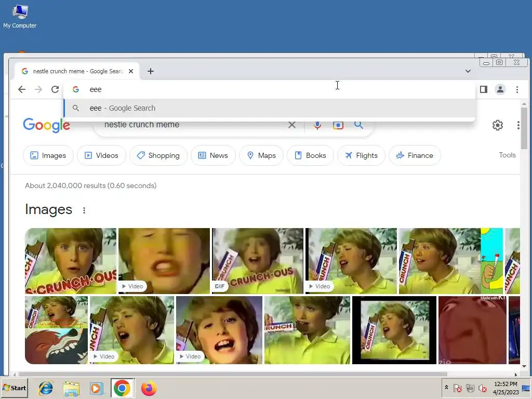
Task: Switch to Shopping results
Action: 158,155
